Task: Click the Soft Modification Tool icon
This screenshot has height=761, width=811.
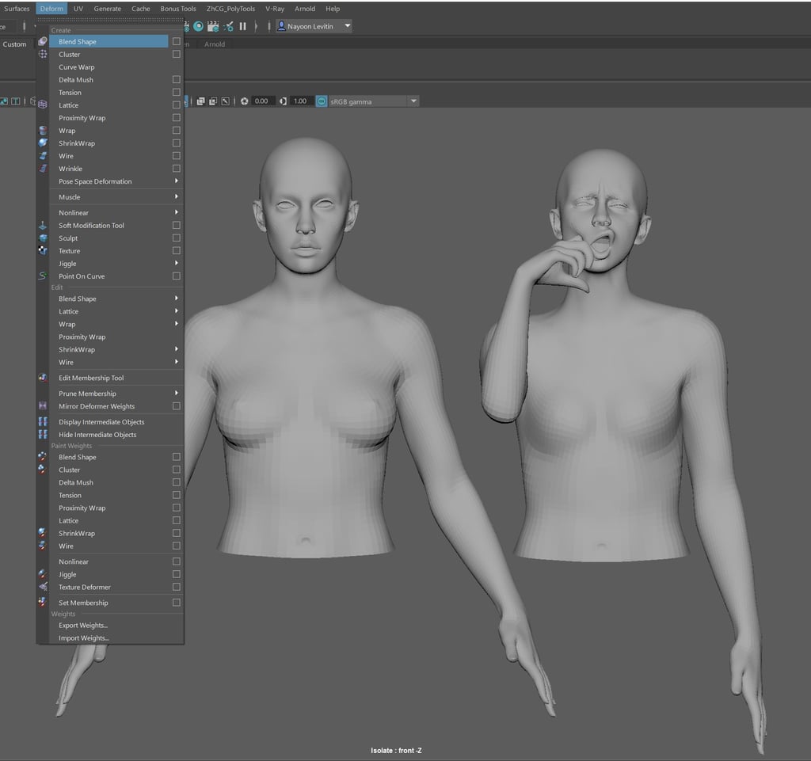Action: [43, 226]
